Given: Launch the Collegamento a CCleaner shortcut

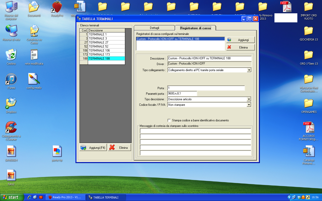Looking at the screenshot, I should (x=11, y=131).
